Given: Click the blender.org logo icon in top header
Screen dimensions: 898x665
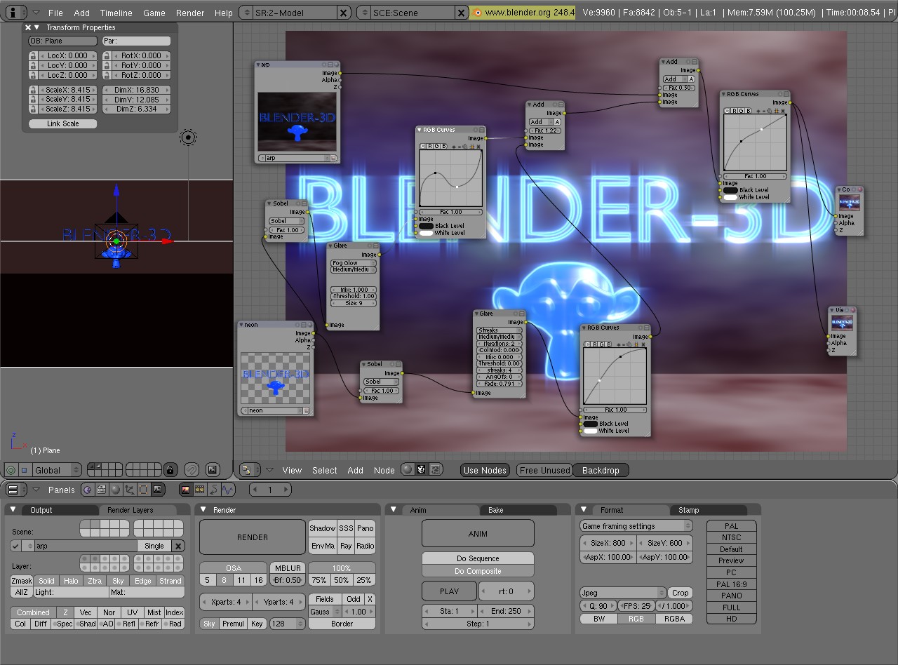Looking at the screenshot, I should coord(478,12).
